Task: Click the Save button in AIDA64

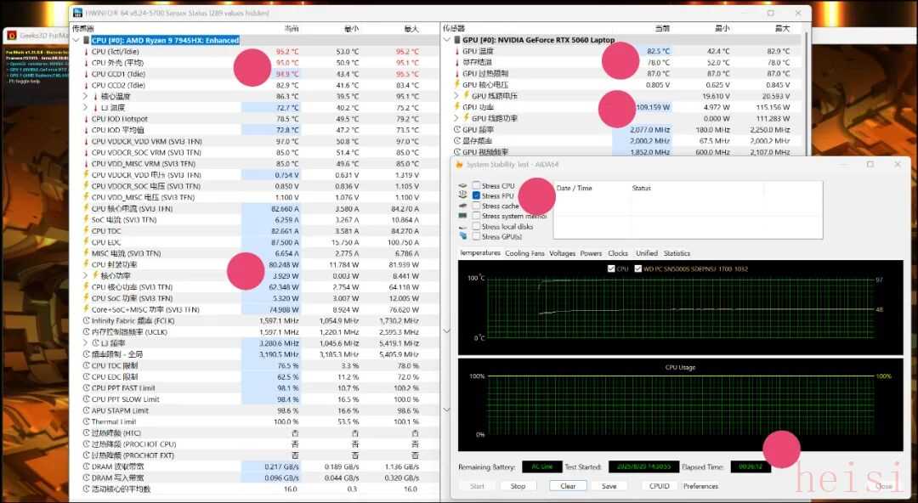Action: click(x=609, y=486)
